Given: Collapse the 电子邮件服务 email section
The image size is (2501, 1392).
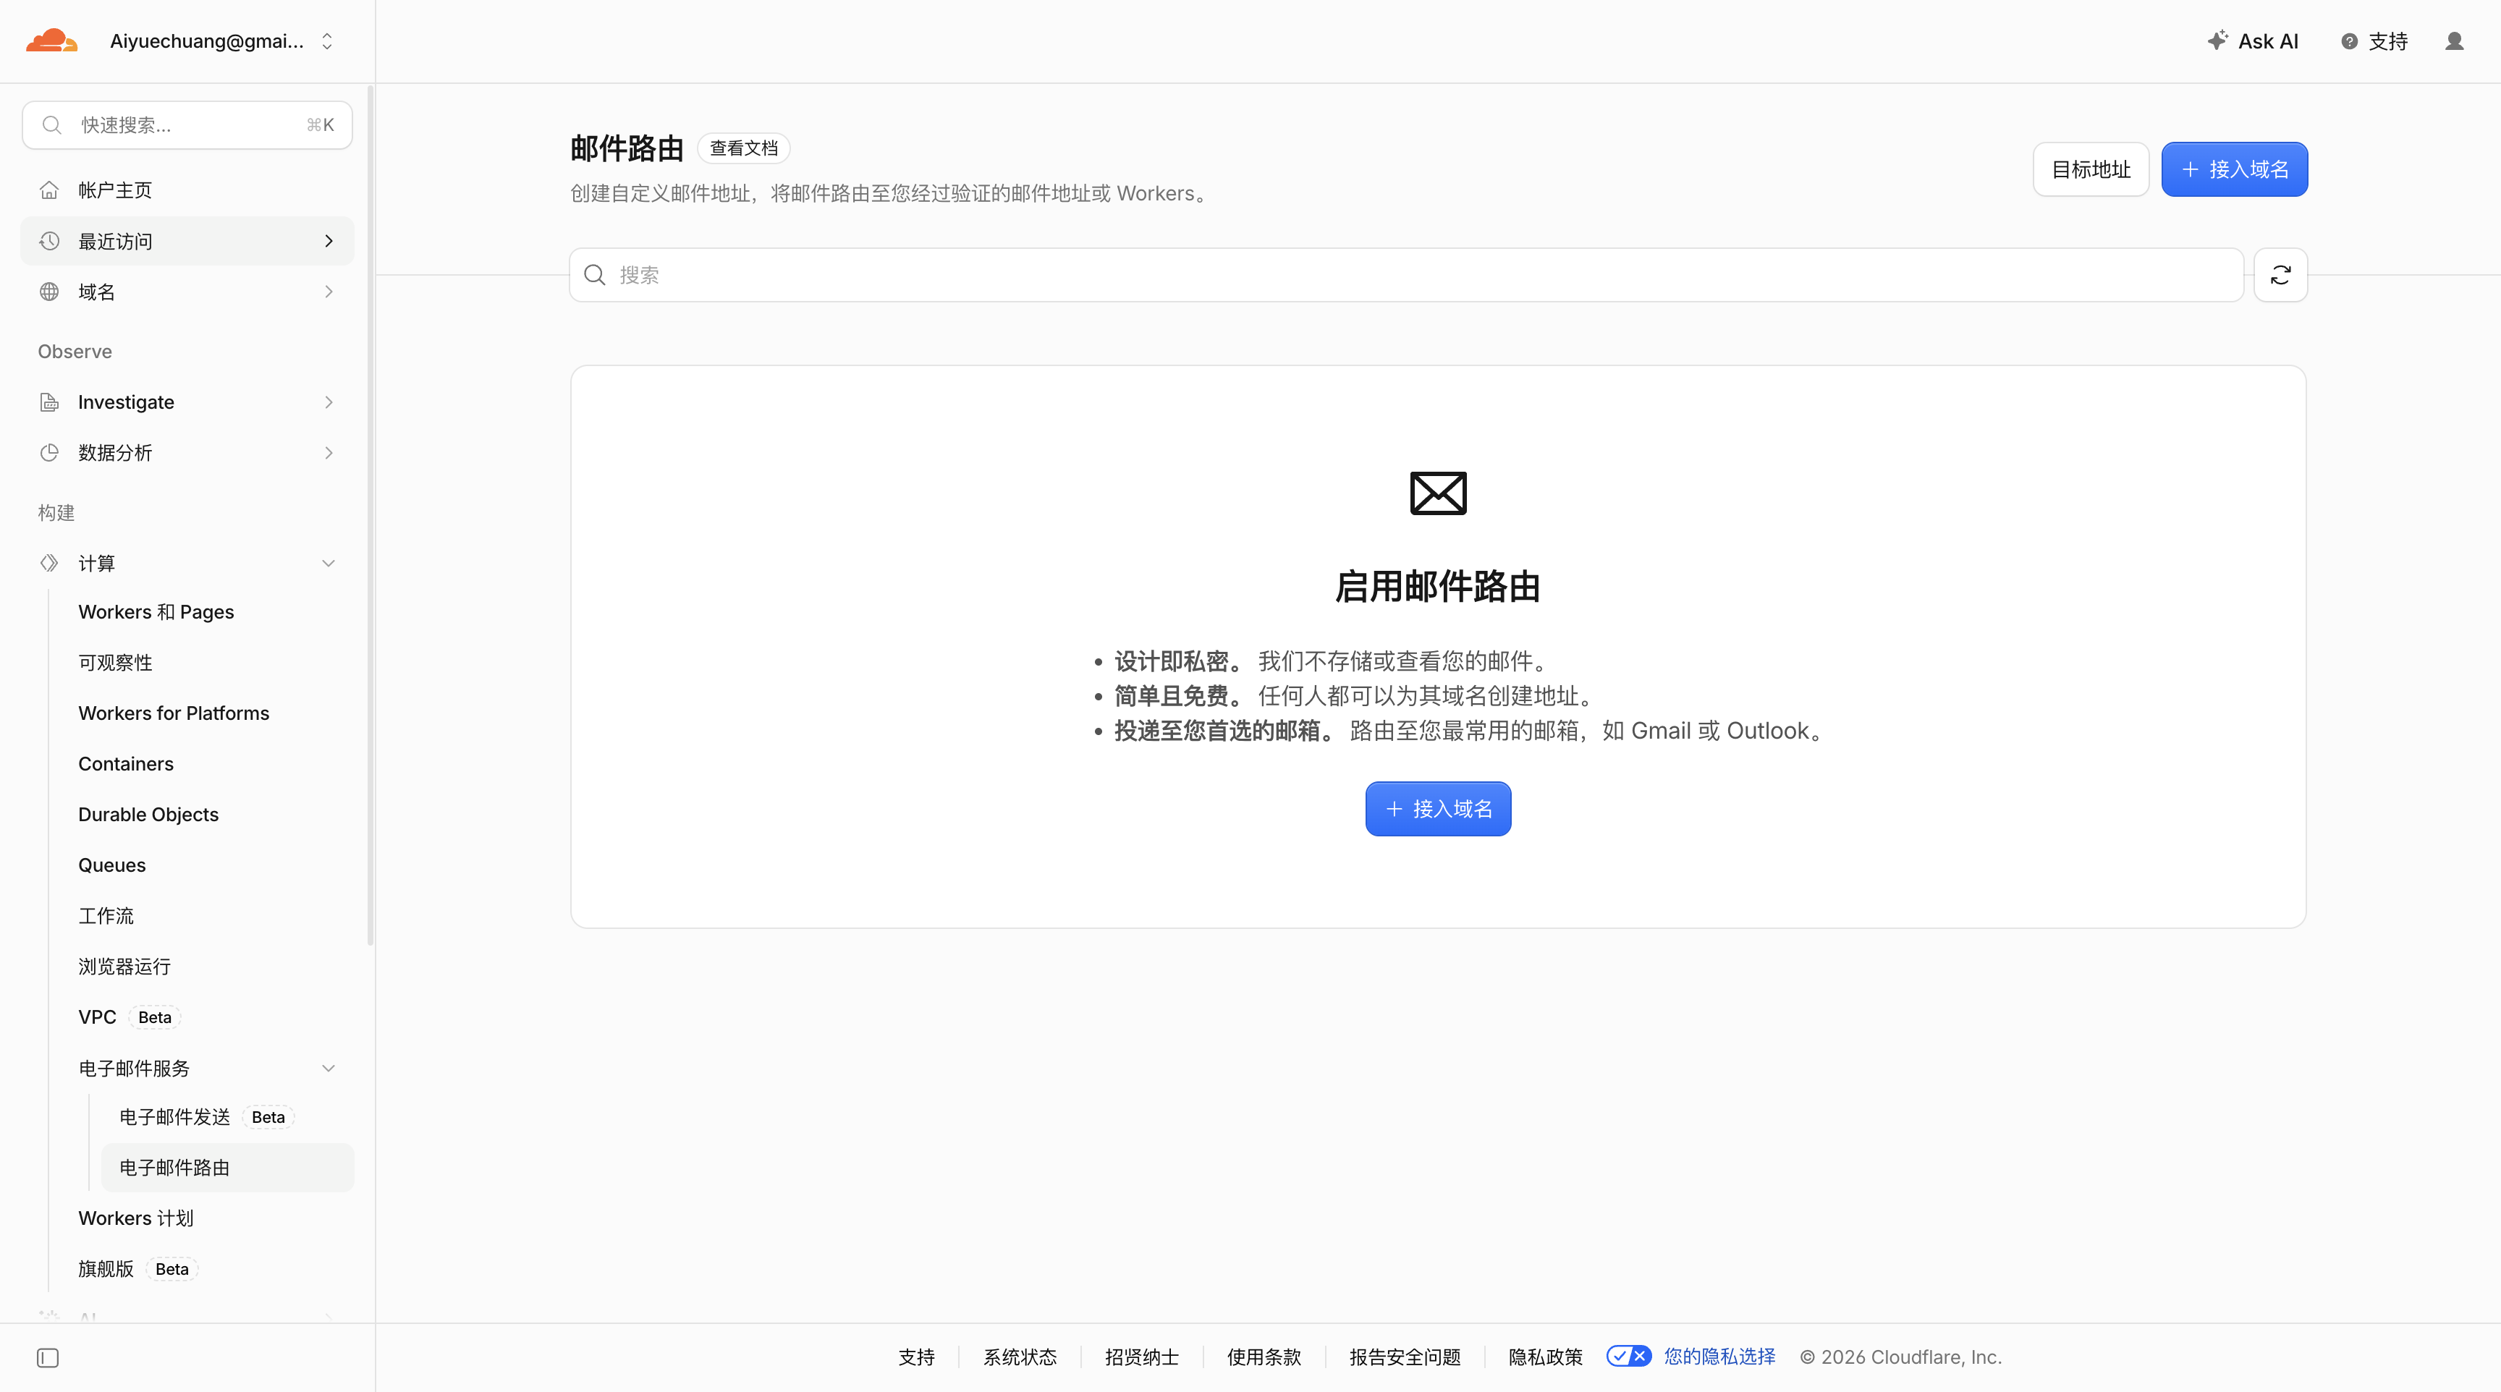Looking at the screenshot, I should pos(329,1068).
